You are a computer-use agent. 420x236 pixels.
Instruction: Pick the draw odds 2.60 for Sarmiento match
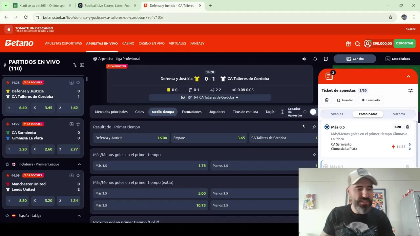click(43, 149)
